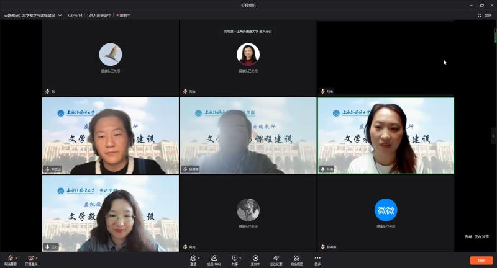Expand the right side panel arrow
Image resolution: width=497 pixels, height=268 pixels.
[493, 136]
